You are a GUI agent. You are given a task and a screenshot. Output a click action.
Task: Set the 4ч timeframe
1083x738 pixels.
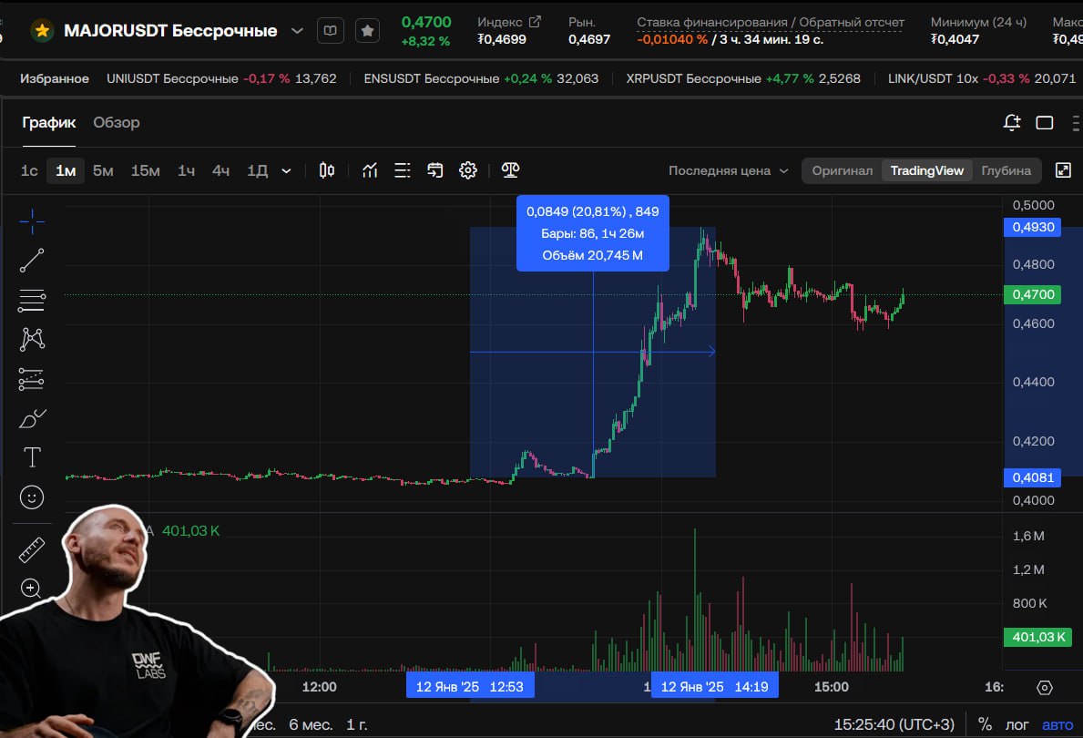pos(220,170)
